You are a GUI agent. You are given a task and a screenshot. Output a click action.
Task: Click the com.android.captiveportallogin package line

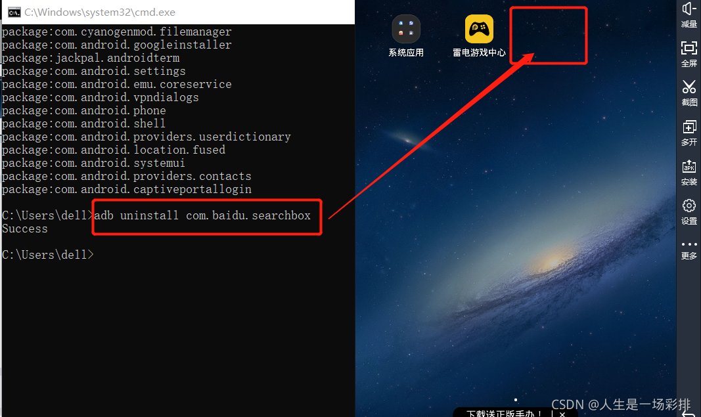coord(127,190)
